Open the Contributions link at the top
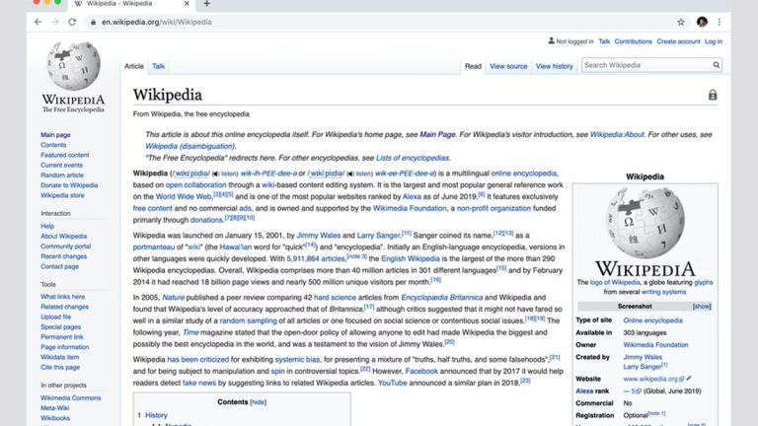This screenshot has height=426, width=758. [634, 41]
